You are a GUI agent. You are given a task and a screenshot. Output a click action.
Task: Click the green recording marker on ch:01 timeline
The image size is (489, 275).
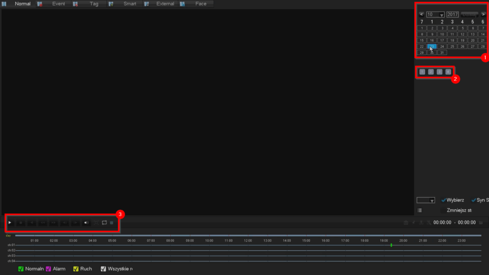[x=391, y=245]
